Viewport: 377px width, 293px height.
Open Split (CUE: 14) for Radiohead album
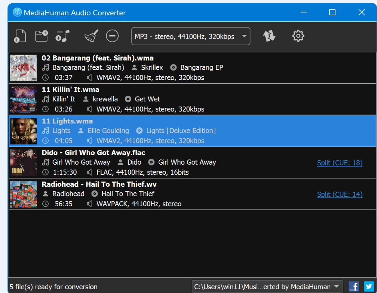339,194
